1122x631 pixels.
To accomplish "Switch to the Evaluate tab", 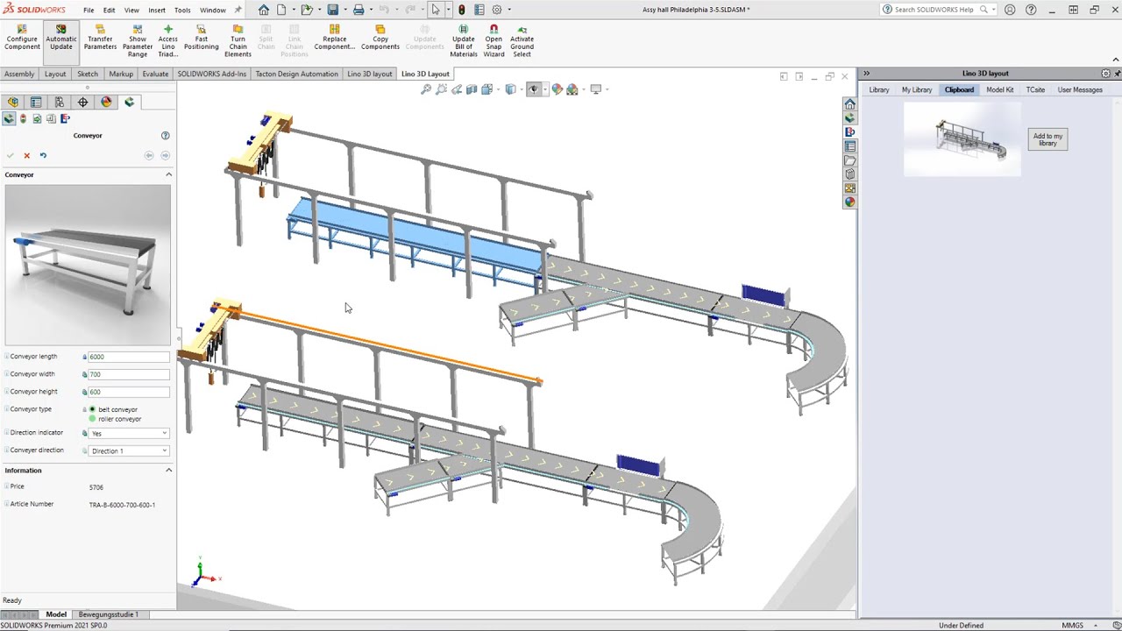I will click(155, 74).
